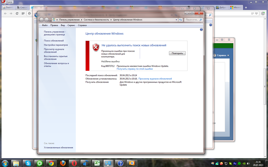
Task: Launch Skype from the taskbar
Action: coord(28,163)
